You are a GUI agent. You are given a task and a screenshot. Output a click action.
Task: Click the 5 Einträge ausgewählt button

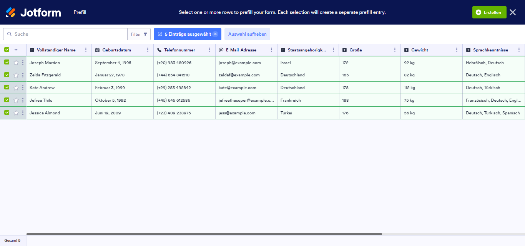pos(188,34)
